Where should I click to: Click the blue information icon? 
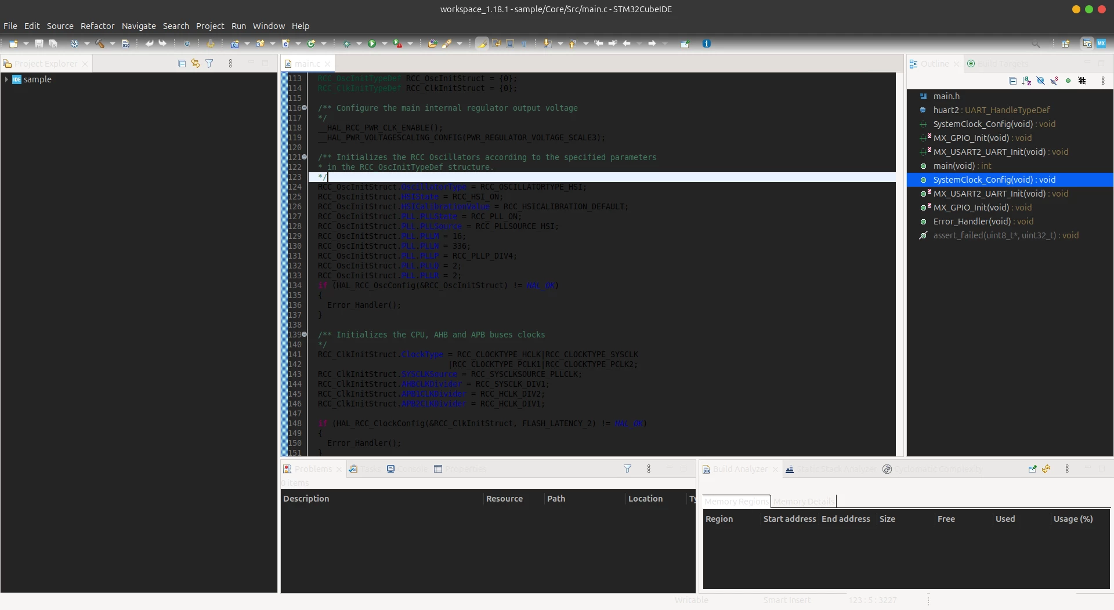[706, 43]
